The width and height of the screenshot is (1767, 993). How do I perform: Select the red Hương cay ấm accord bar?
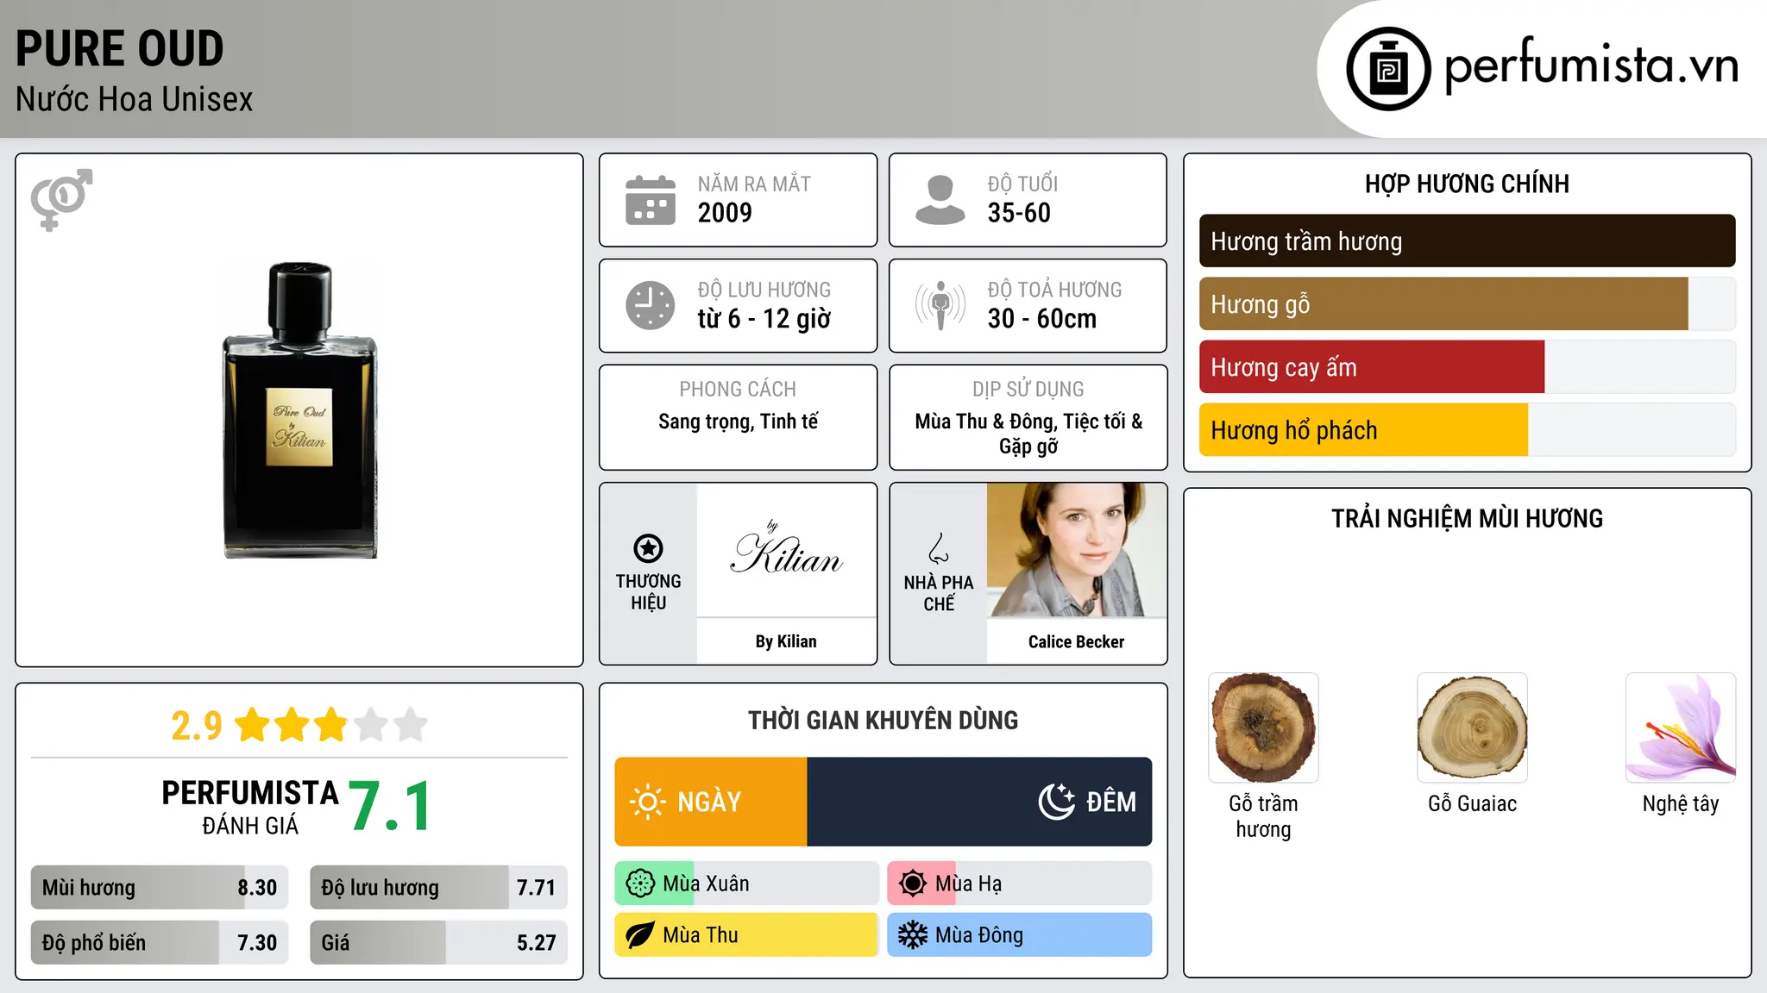click(x=1467, y=367)
